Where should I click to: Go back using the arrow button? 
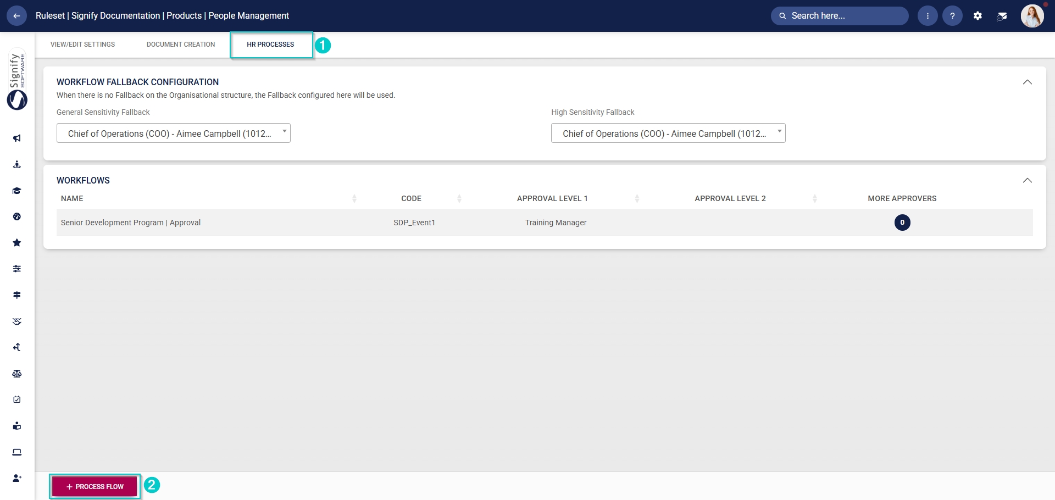pyautogui.click(x=16, y=16)
